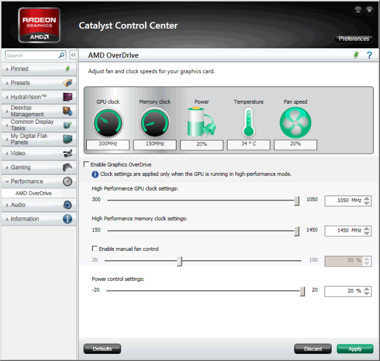Click the Temperature thermometer icon

pyautogui.click(x=249, y=123)
